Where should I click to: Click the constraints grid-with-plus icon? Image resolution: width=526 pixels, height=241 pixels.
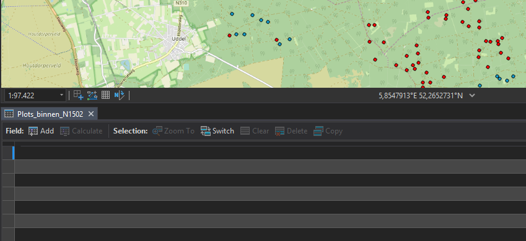point(79,95)
